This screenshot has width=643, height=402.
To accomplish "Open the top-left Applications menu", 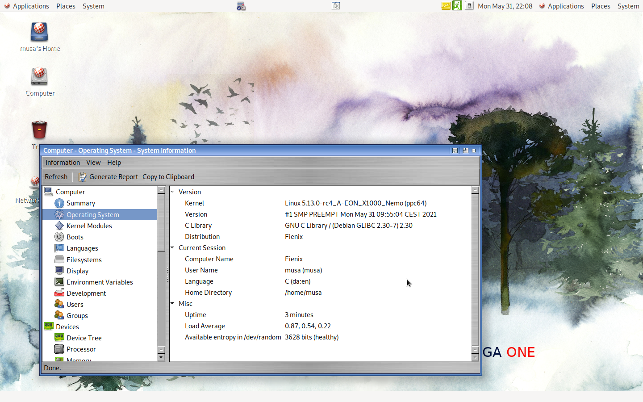I will [x=31, y=6].
